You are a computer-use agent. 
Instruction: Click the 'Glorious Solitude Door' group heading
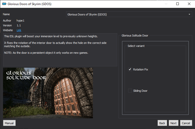click(x=135, y=35)
